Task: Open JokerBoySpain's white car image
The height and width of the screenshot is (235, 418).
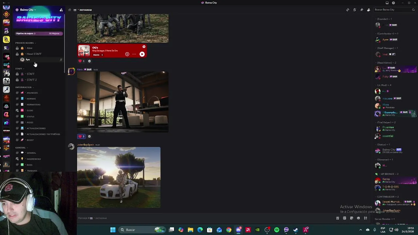Action: [119, 177]
